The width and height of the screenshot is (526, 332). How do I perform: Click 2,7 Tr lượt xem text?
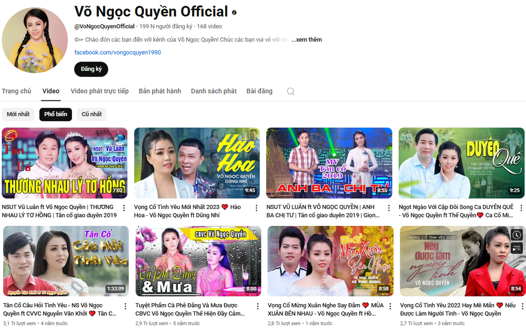416,324
